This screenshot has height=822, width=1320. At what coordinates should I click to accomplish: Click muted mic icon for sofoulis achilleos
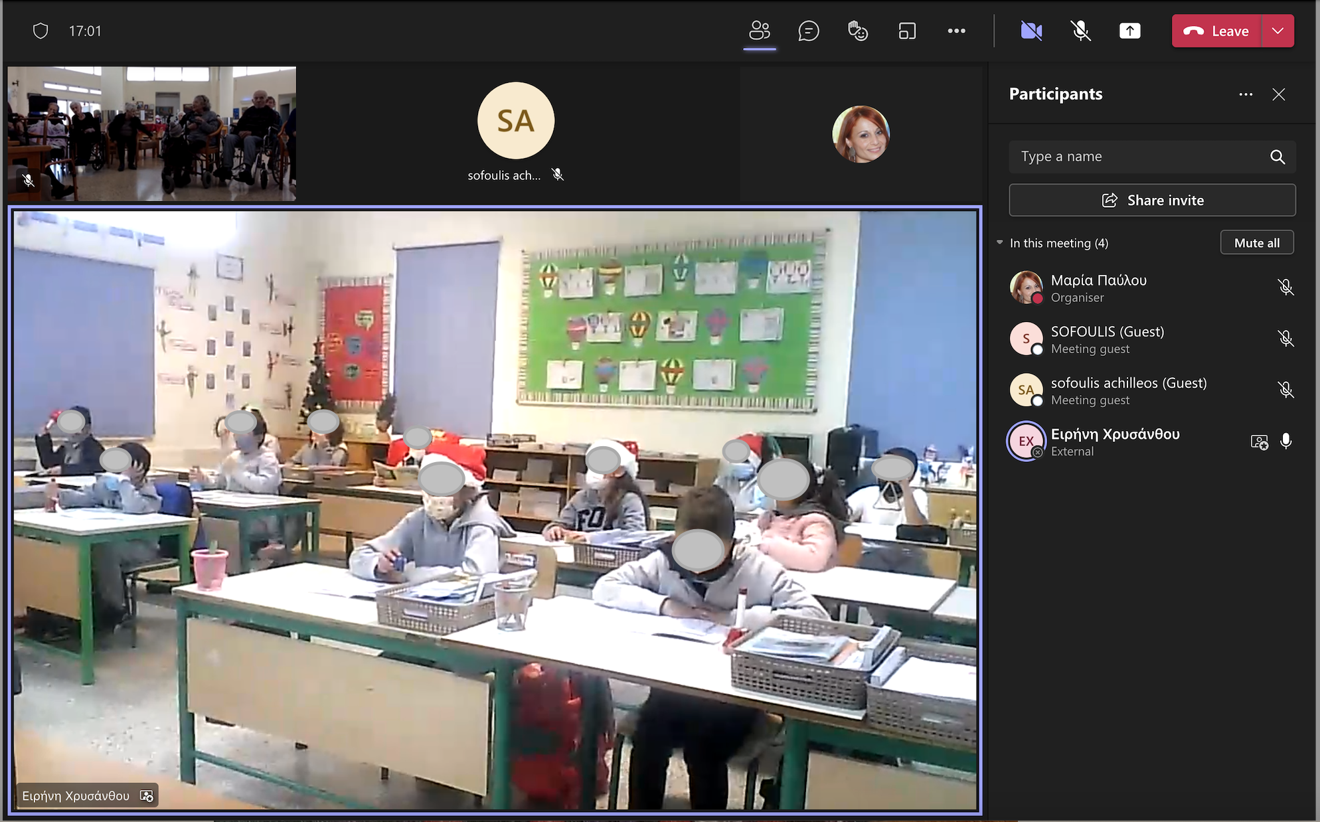click(1285, 389)
